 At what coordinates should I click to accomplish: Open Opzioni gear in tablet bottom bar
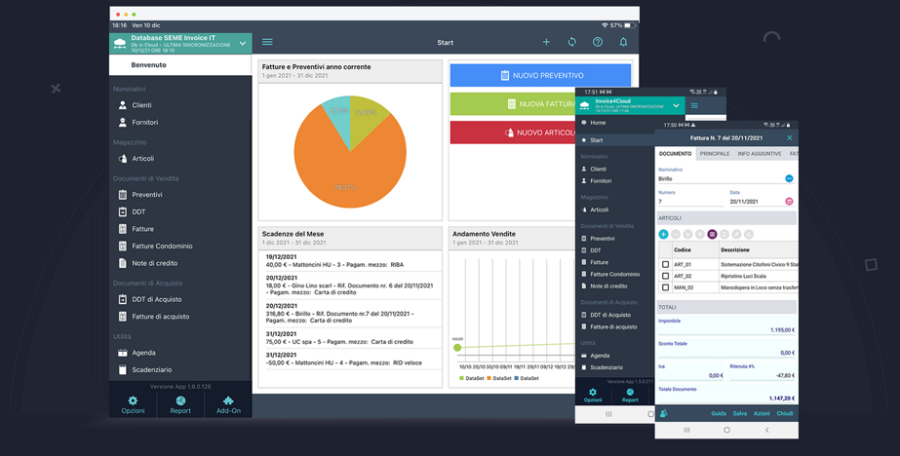pos(133,404)
